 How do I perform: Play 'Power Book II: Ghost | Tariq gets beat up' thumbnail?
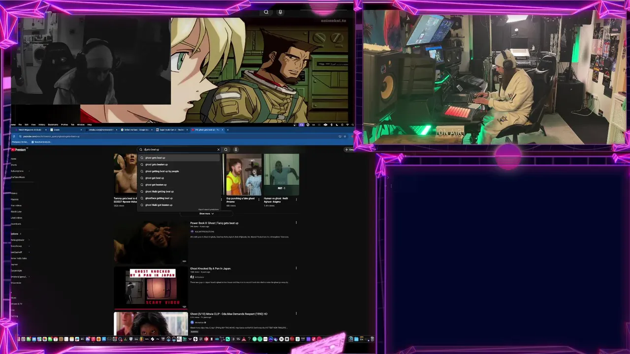tap(151, 241)
